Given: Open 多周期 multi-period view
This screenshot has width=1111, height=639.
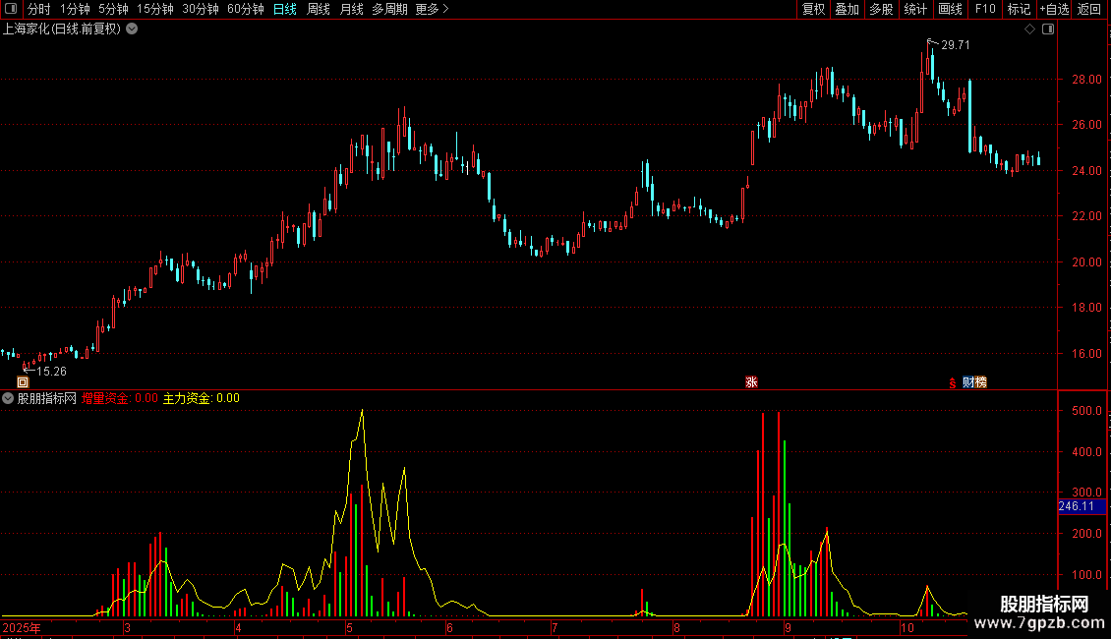Looking at the screenshot, I should pyautogui.click(x=389, y=9).
